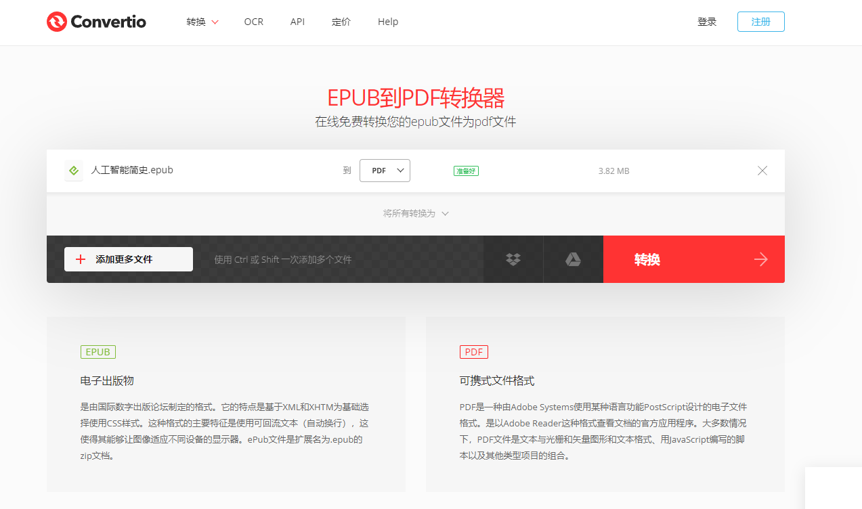The height and width of the screenshot is (509, 862).
Task: Go to the API page
Action: 297,22
